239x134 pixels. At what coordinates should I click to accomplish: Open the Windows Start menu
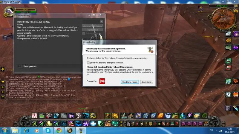point(4,130)
